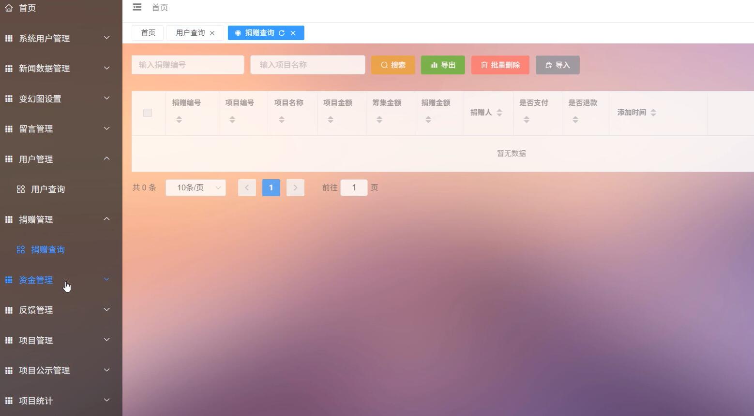
Task: Click the icon next to 捐赠查询
Action: tap(21, 250)
